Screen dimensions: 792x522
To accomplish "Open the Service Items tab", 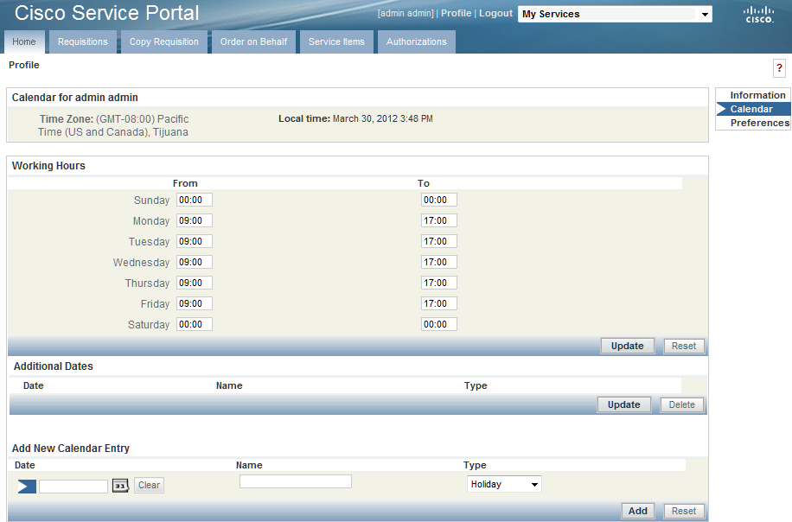I will click(x=336, y=41).
